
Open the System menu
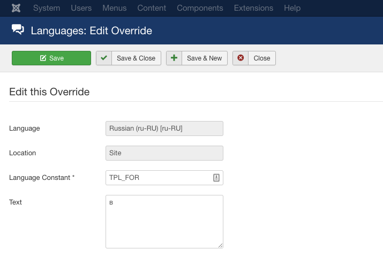click(x=47, y=8)
